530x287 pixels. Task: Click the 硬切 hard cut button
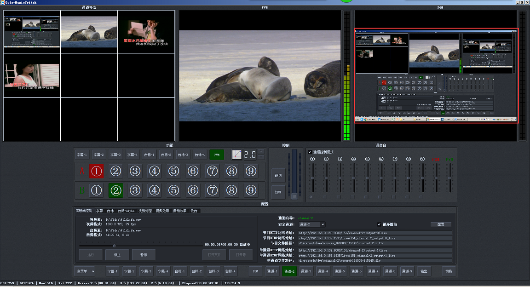(x=278, y=175)
